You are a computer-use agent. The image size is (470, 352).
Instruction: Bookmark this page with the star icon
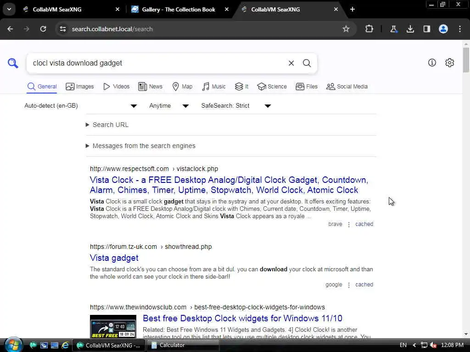346,29
